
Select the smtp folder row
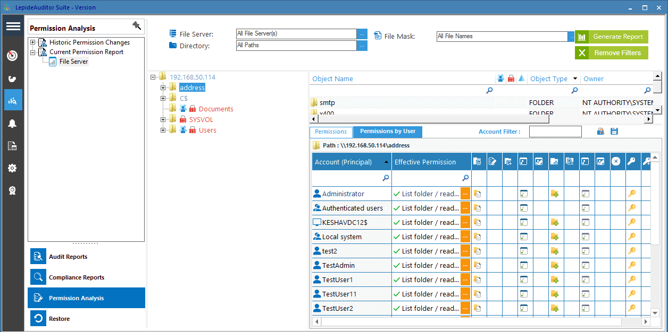click(x=481, y=102)
